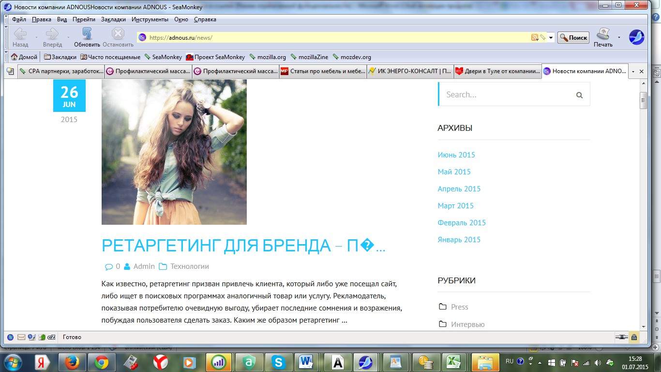Image resolution: width=661 pixels, height=372 pixels.
Task: Open the Правка menu
Action: 42,19
